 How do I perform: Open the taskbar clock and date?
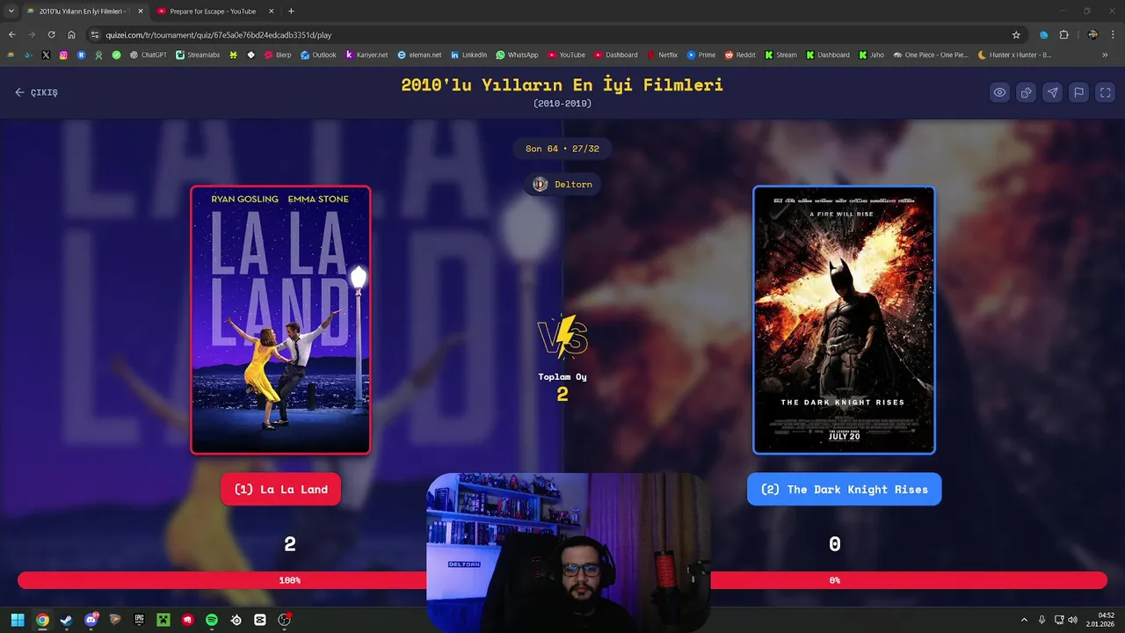tap(1100, 620)
